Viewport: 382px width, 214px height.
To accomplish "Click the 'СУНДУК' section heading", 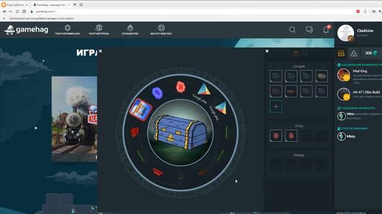I will (298, 67).
